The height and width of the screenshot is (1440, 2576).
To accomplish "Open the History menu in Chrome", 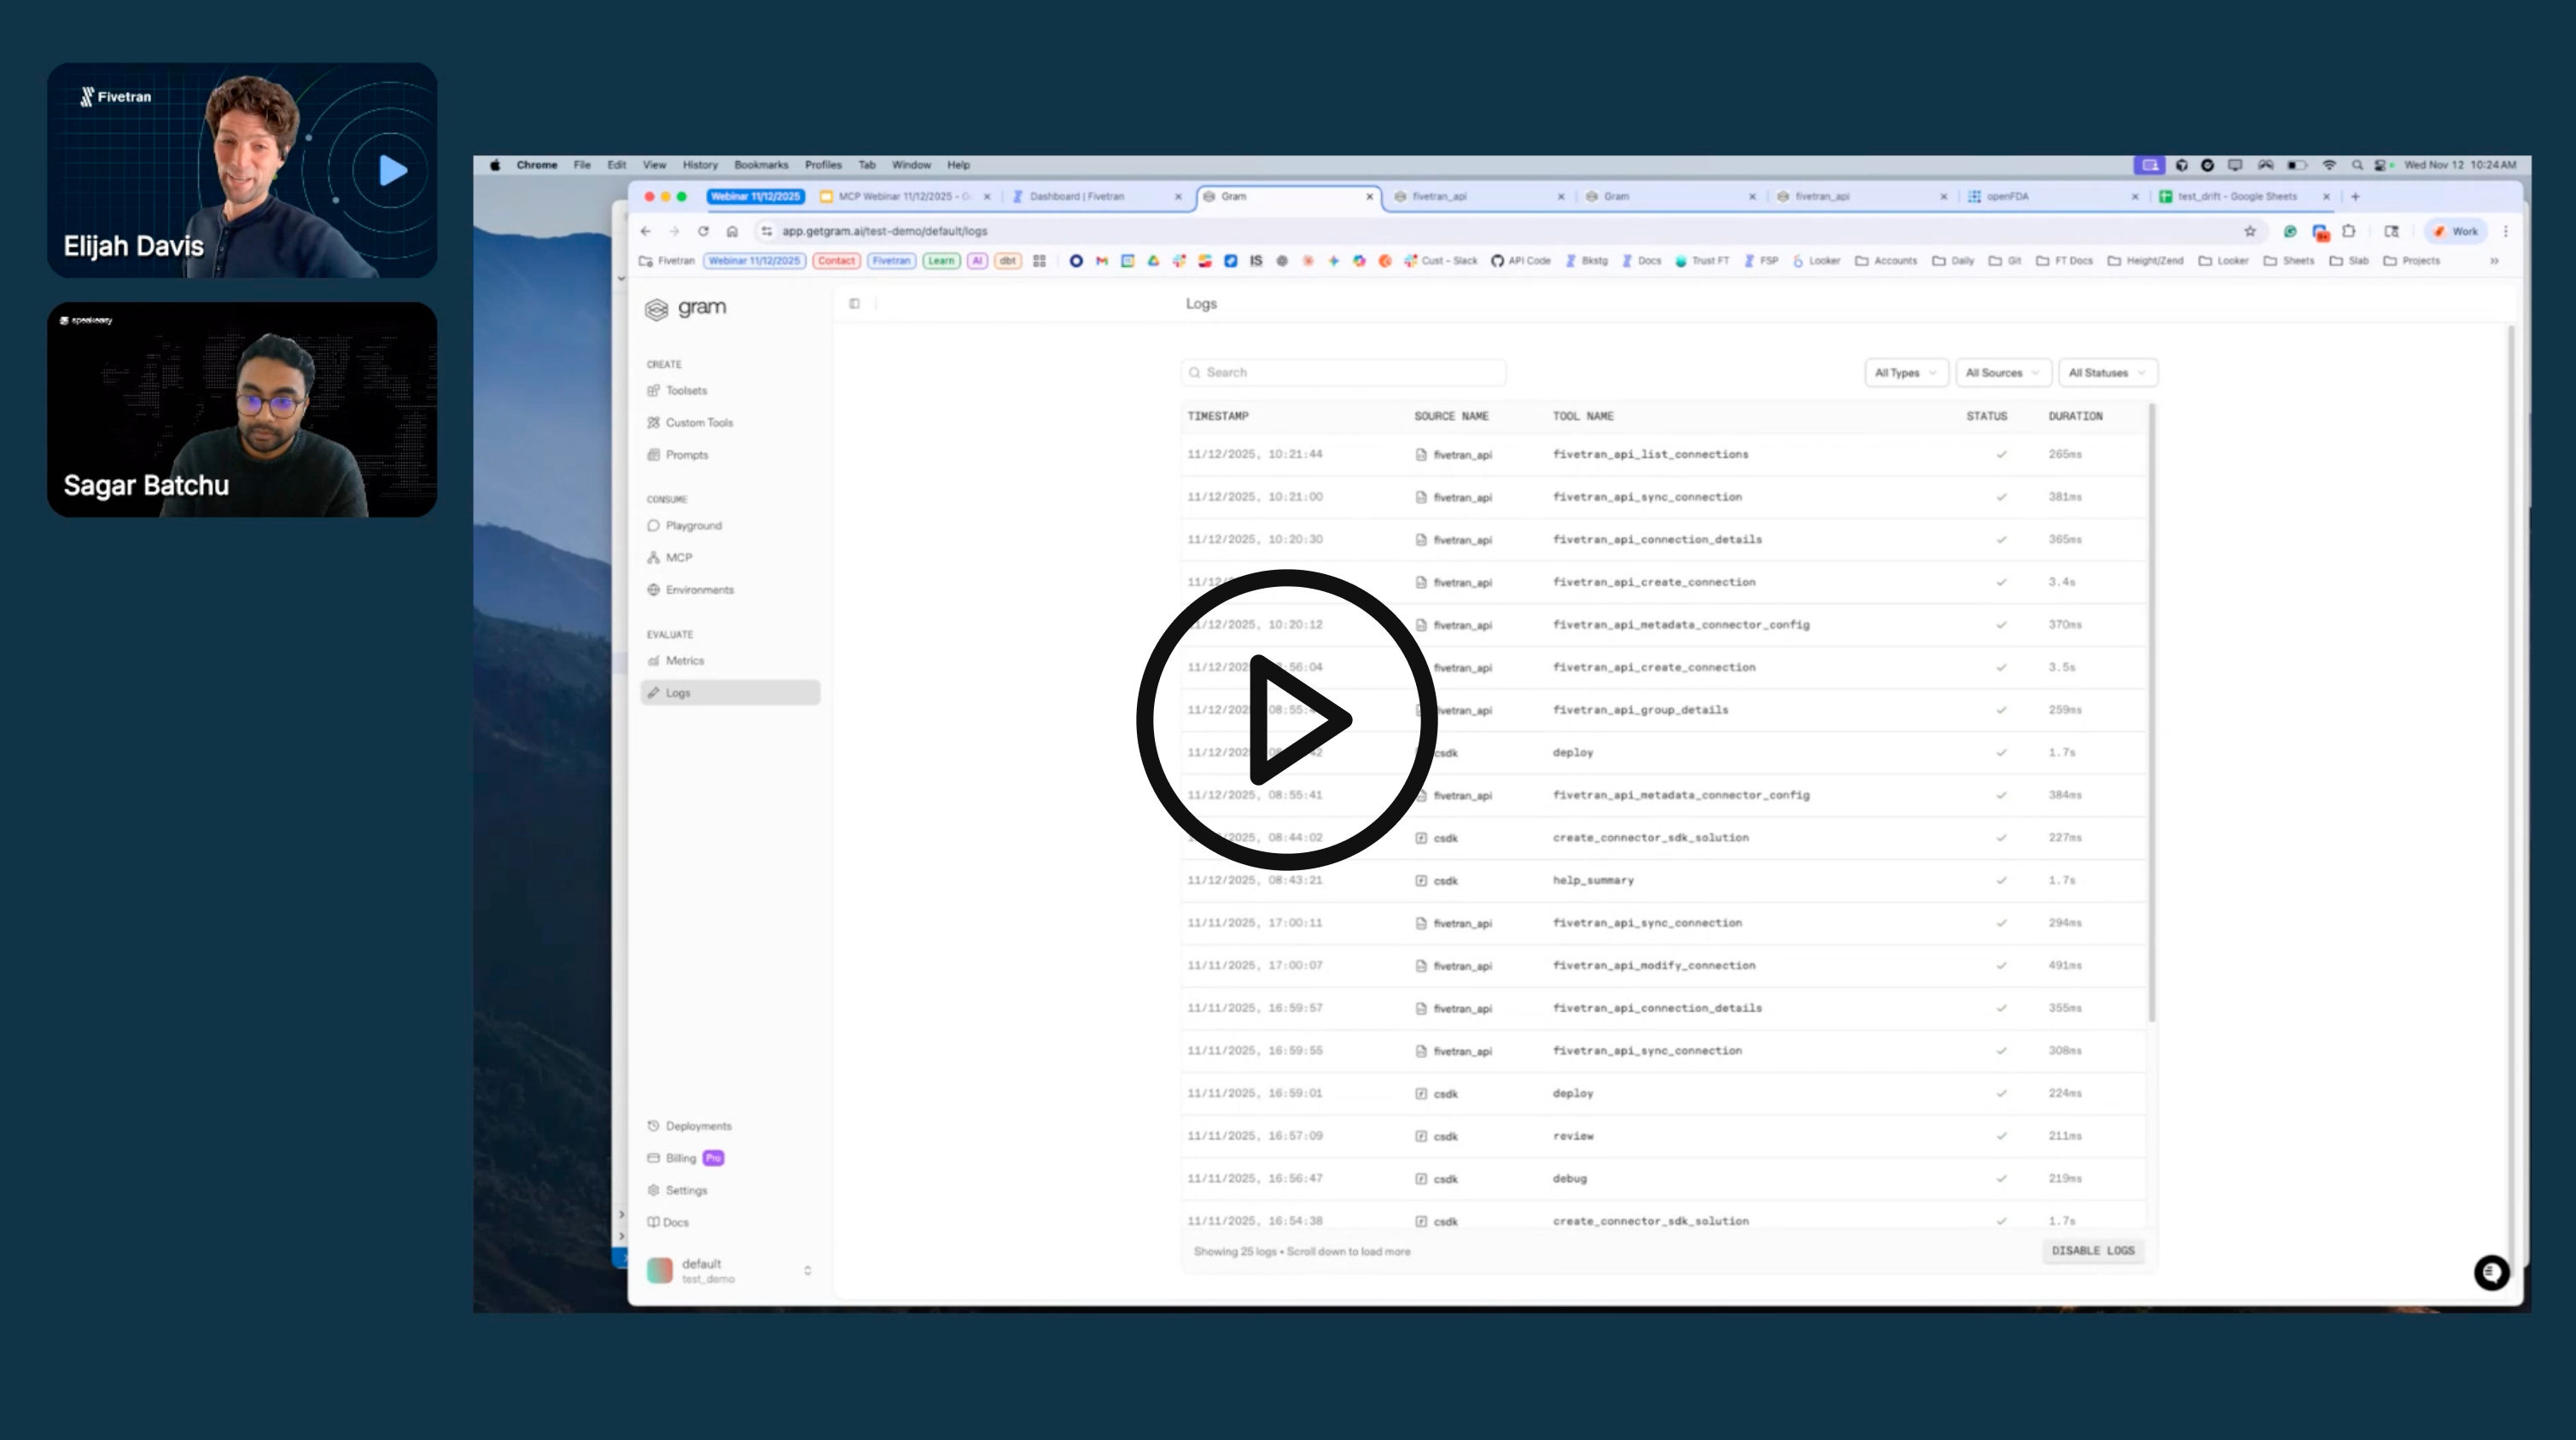I will pos(700,165).
